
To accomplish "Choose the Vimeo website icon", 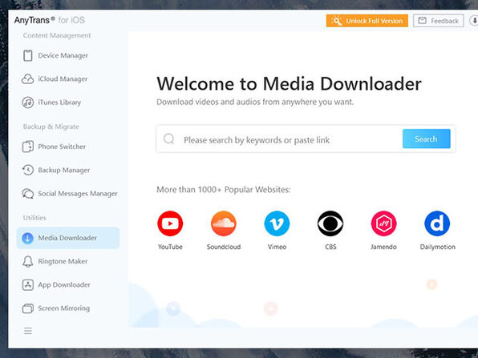I will pyautogui.click(x=277, y=223).
